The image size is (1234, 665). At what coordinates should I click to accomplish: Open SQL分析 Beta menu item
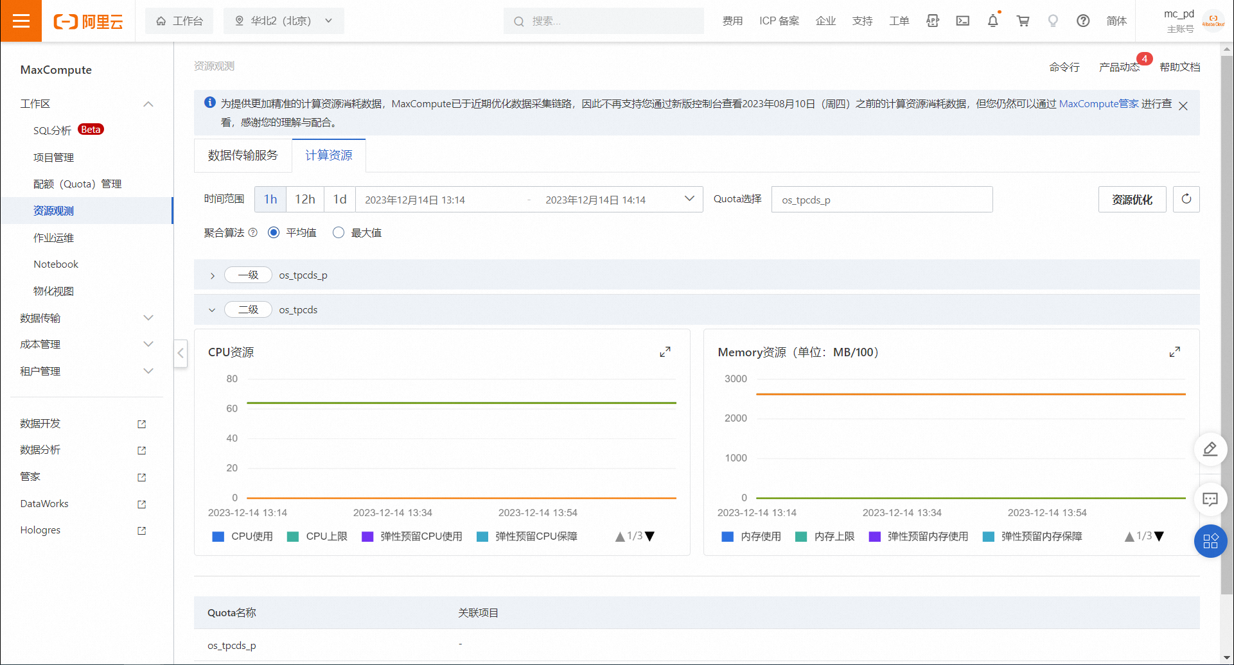pyautogui.click(x=69, y=130)
